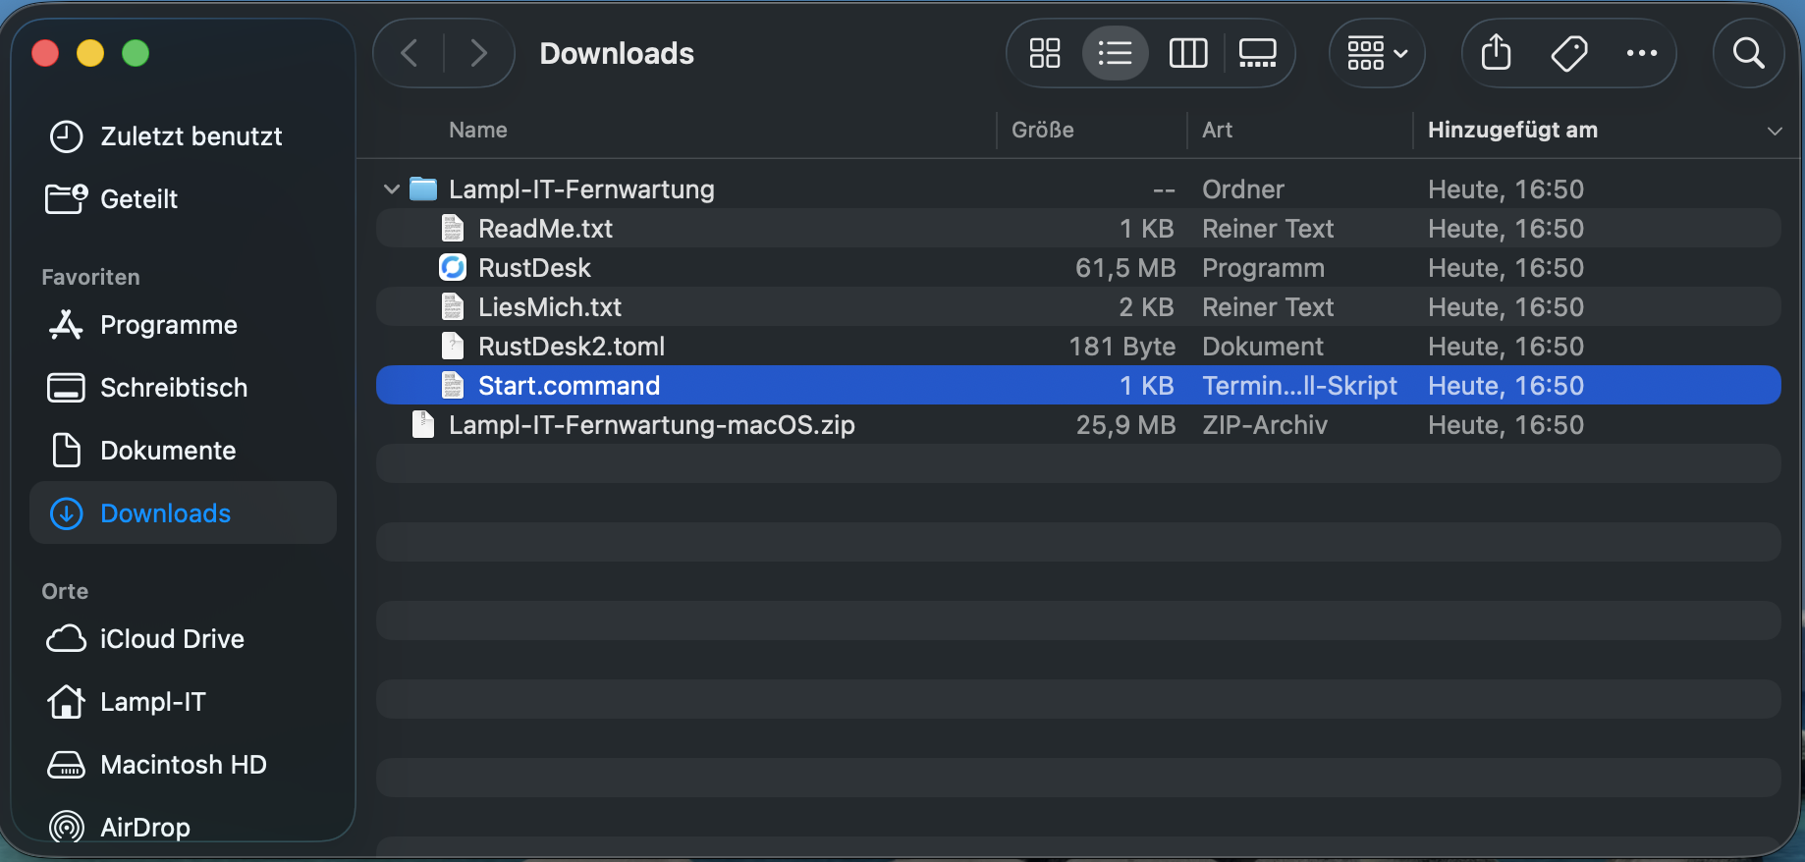Select the RustDesk application icon
Image resolution: width=1805 pixels, height=862 pixels.
coord(453,268)
